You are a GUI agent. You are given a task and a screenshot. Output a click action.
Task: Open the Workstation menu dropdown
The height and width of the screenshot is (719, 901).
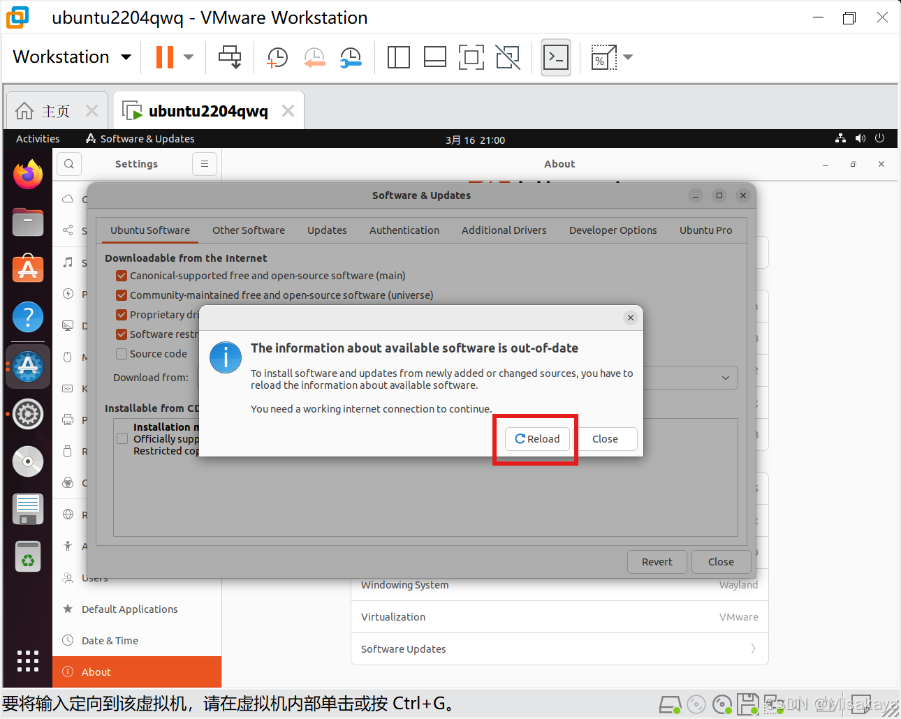(x=72, y=57)
